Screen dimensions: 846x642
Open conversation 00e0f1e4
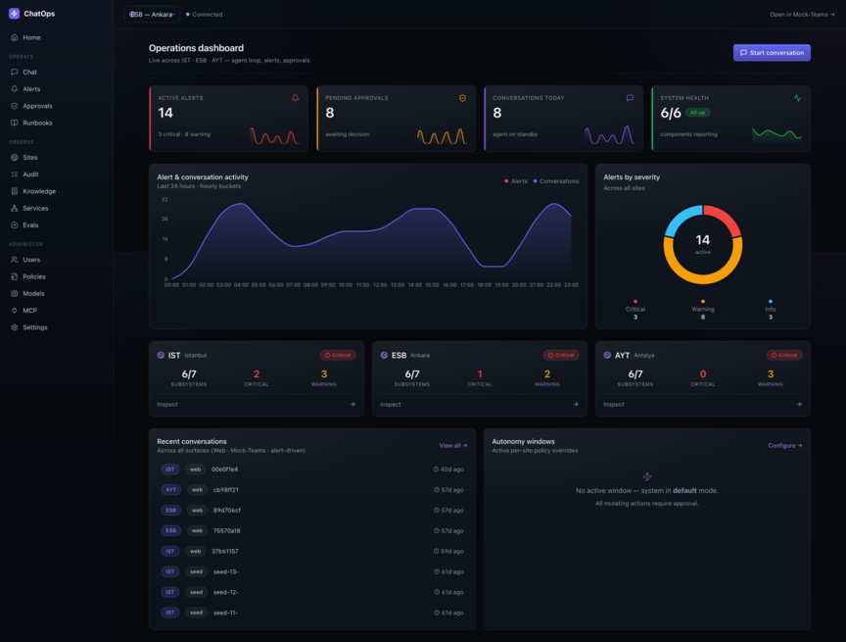(312, 469)
